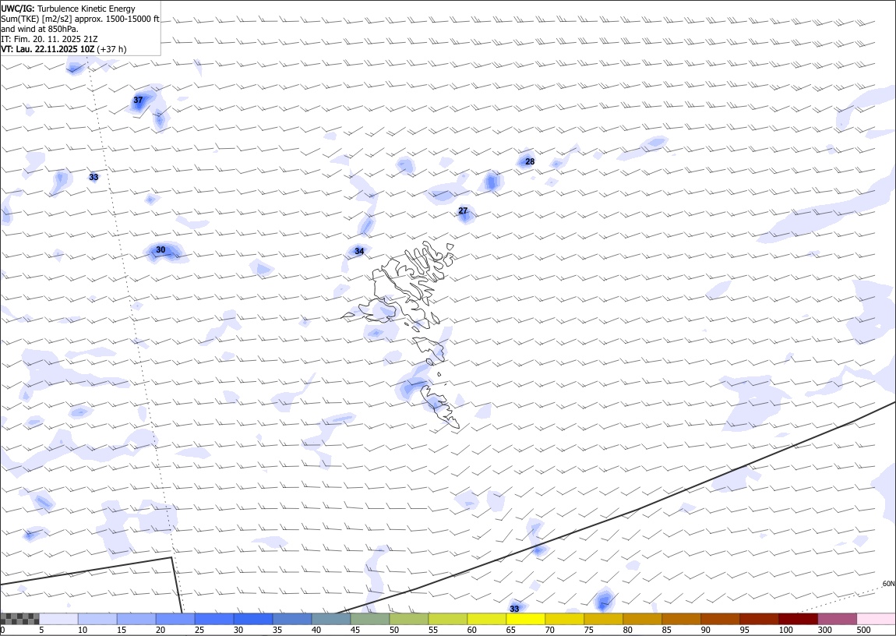Click the 80–85 orange legend swatch
The image size is (896, 636).
(x=642, y=619)
